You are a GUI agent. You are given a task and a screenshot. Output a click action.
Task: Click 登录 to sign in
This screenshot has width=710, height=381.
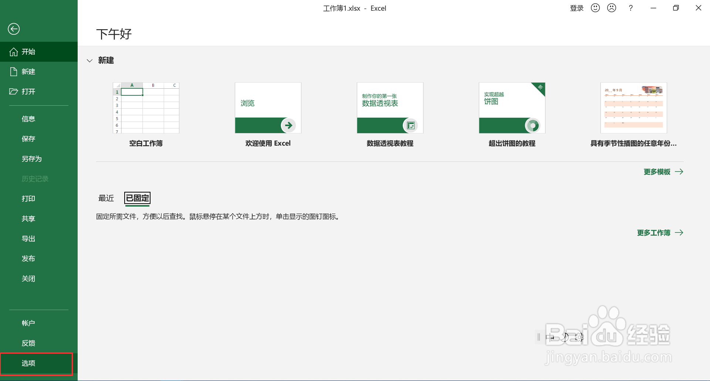(577, 8)
